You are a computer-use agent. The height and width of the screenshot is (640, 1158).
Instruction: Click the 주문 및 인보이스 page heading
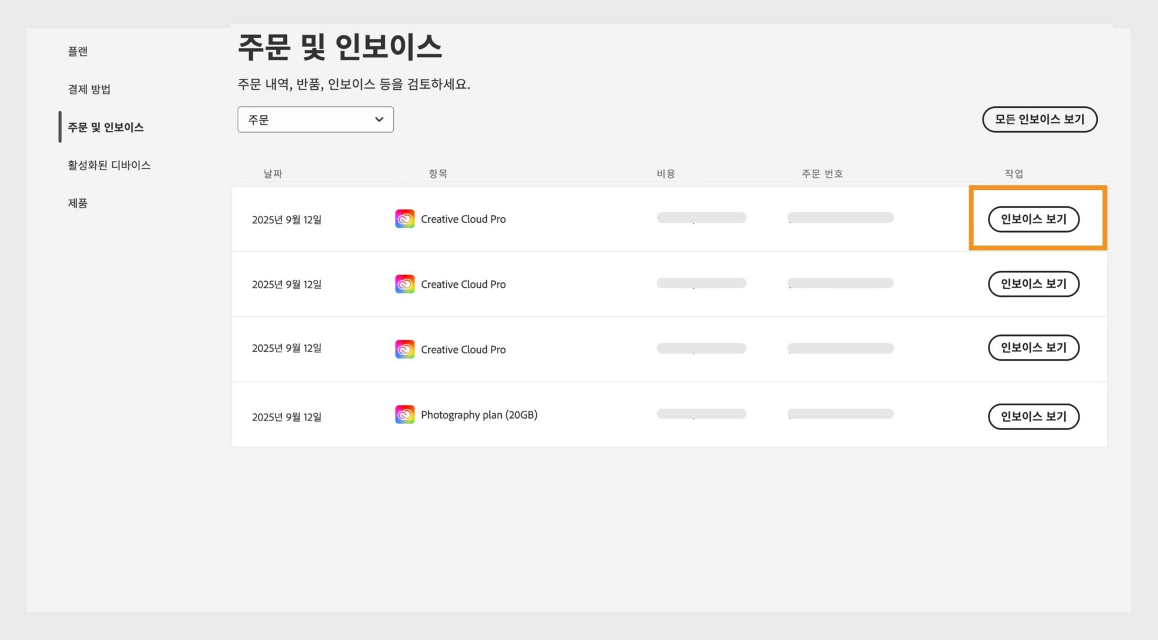(340, 47)
